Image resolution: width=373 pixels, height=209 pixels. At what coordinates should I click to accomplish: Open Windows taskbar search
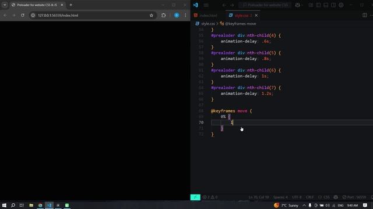point(13,205)
